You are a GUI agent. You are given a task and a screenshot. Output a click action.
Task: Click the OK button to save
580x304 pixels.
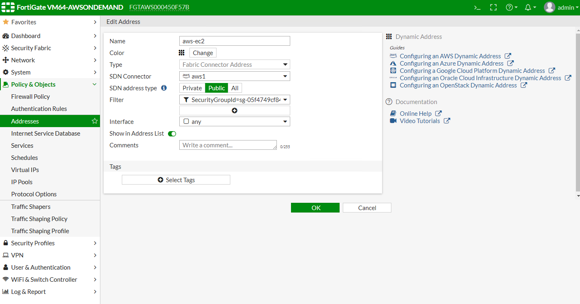(315, 207)
